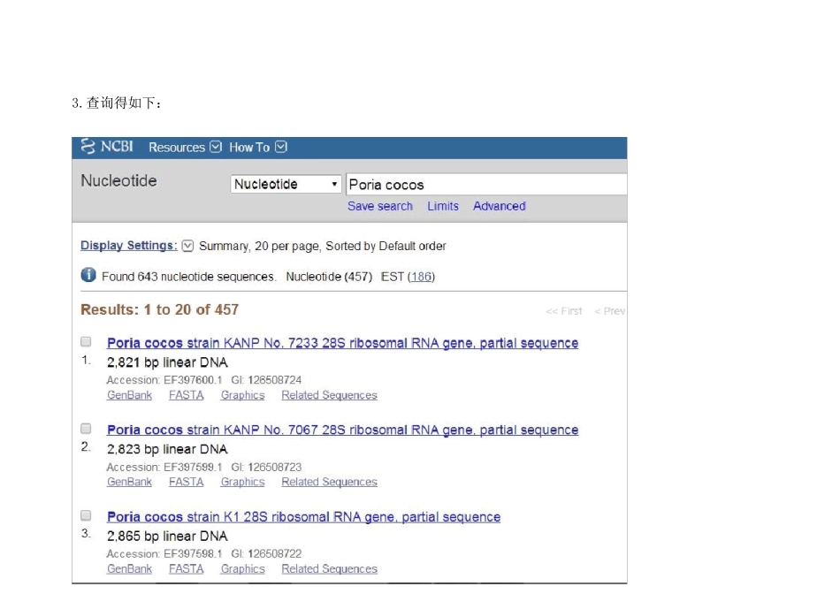Click '2,823 bp linear DNA' text
The image size is (840, 594).
[x=167, y=449]
